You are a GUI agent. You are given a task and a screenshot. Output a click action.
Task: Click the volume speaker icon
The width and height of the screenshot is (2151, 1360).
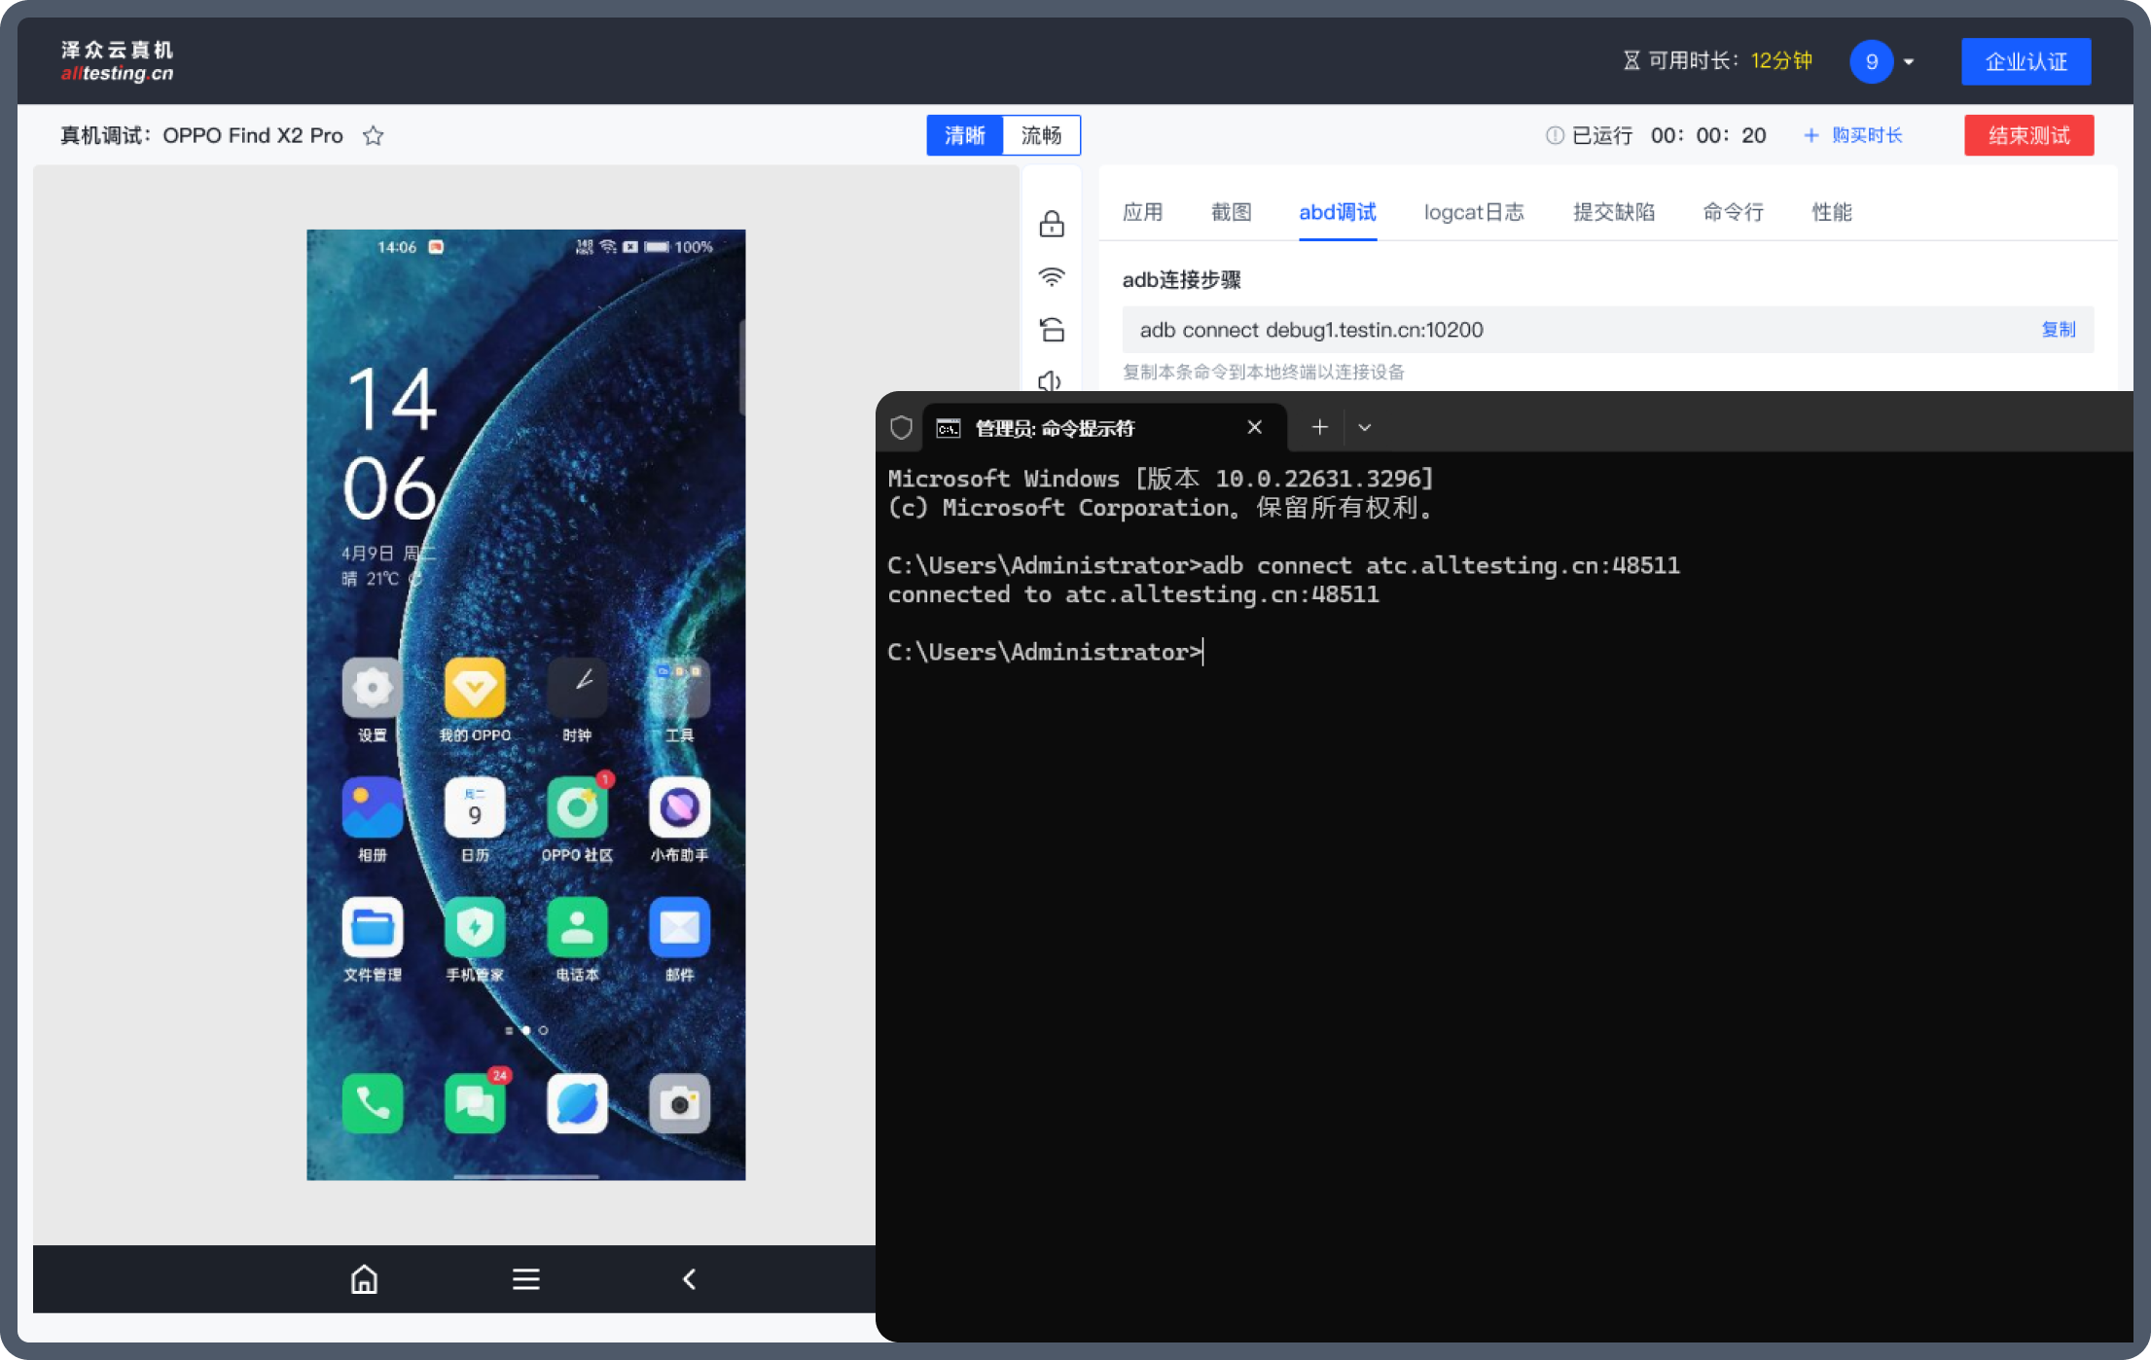click(1049, 380)
